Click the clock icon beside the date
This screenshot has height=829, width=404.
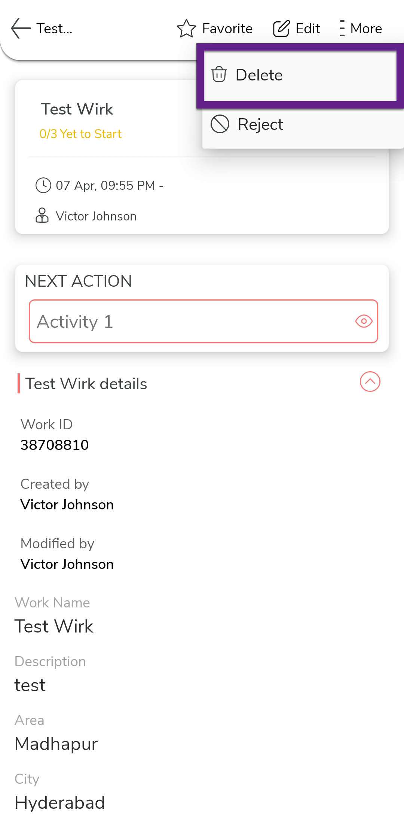click(43, 185)
